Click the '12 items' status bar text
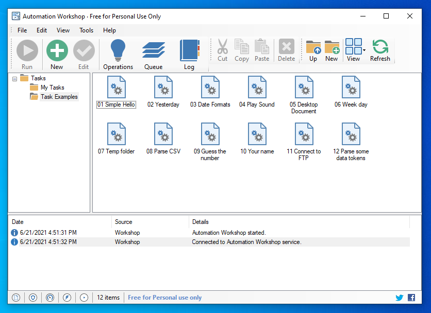The height and width of the screenshot is (313, 431). tap(108, 298)
